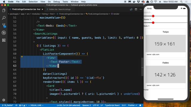The image size is (191, 107).
Task: Click the TypeScript version 3.0.1 in status bar
Action: 124,105
